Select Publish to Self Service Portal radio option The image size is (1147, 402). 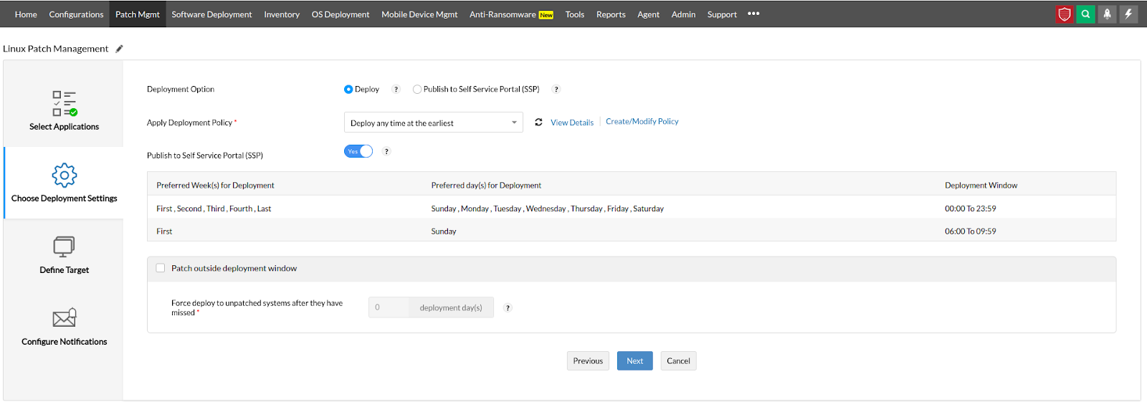point(417,90)
